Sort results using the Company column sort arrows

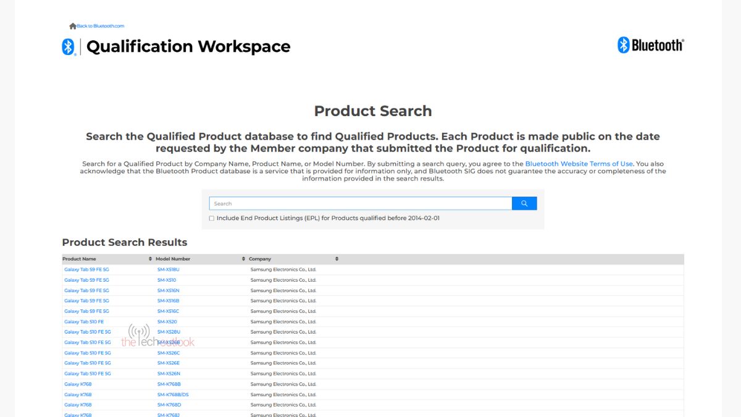[337, 259]
